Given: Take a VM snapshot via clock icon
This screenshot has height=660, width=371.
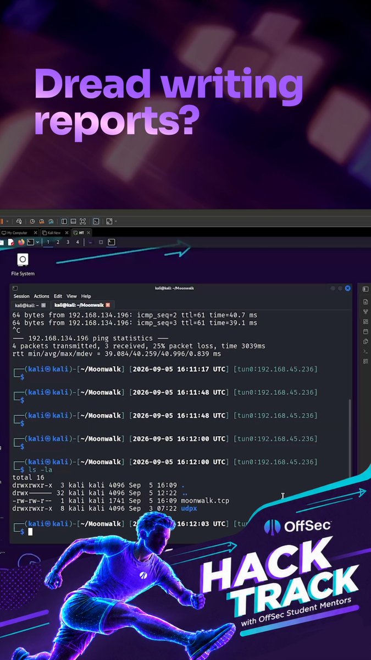Looking at the screenshot, I should point(32,221).
